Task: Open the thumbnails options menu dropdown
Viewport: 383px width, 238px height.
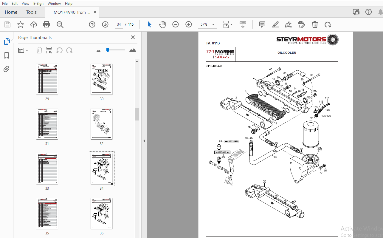Action: click(x=23, y=50)
